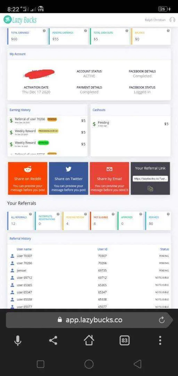This screenshot has height=376, width=178.
Task: Tap the browser reload icon
Action: (162, 320)
